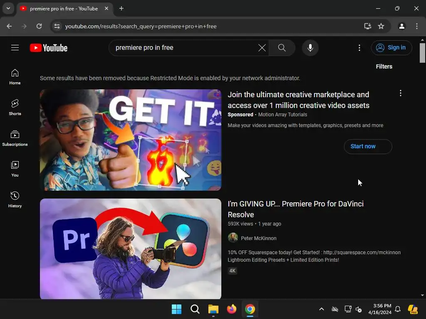Click Peter McKinnon channel avatar
426x319 pixels.
click(x=233, y=238)
